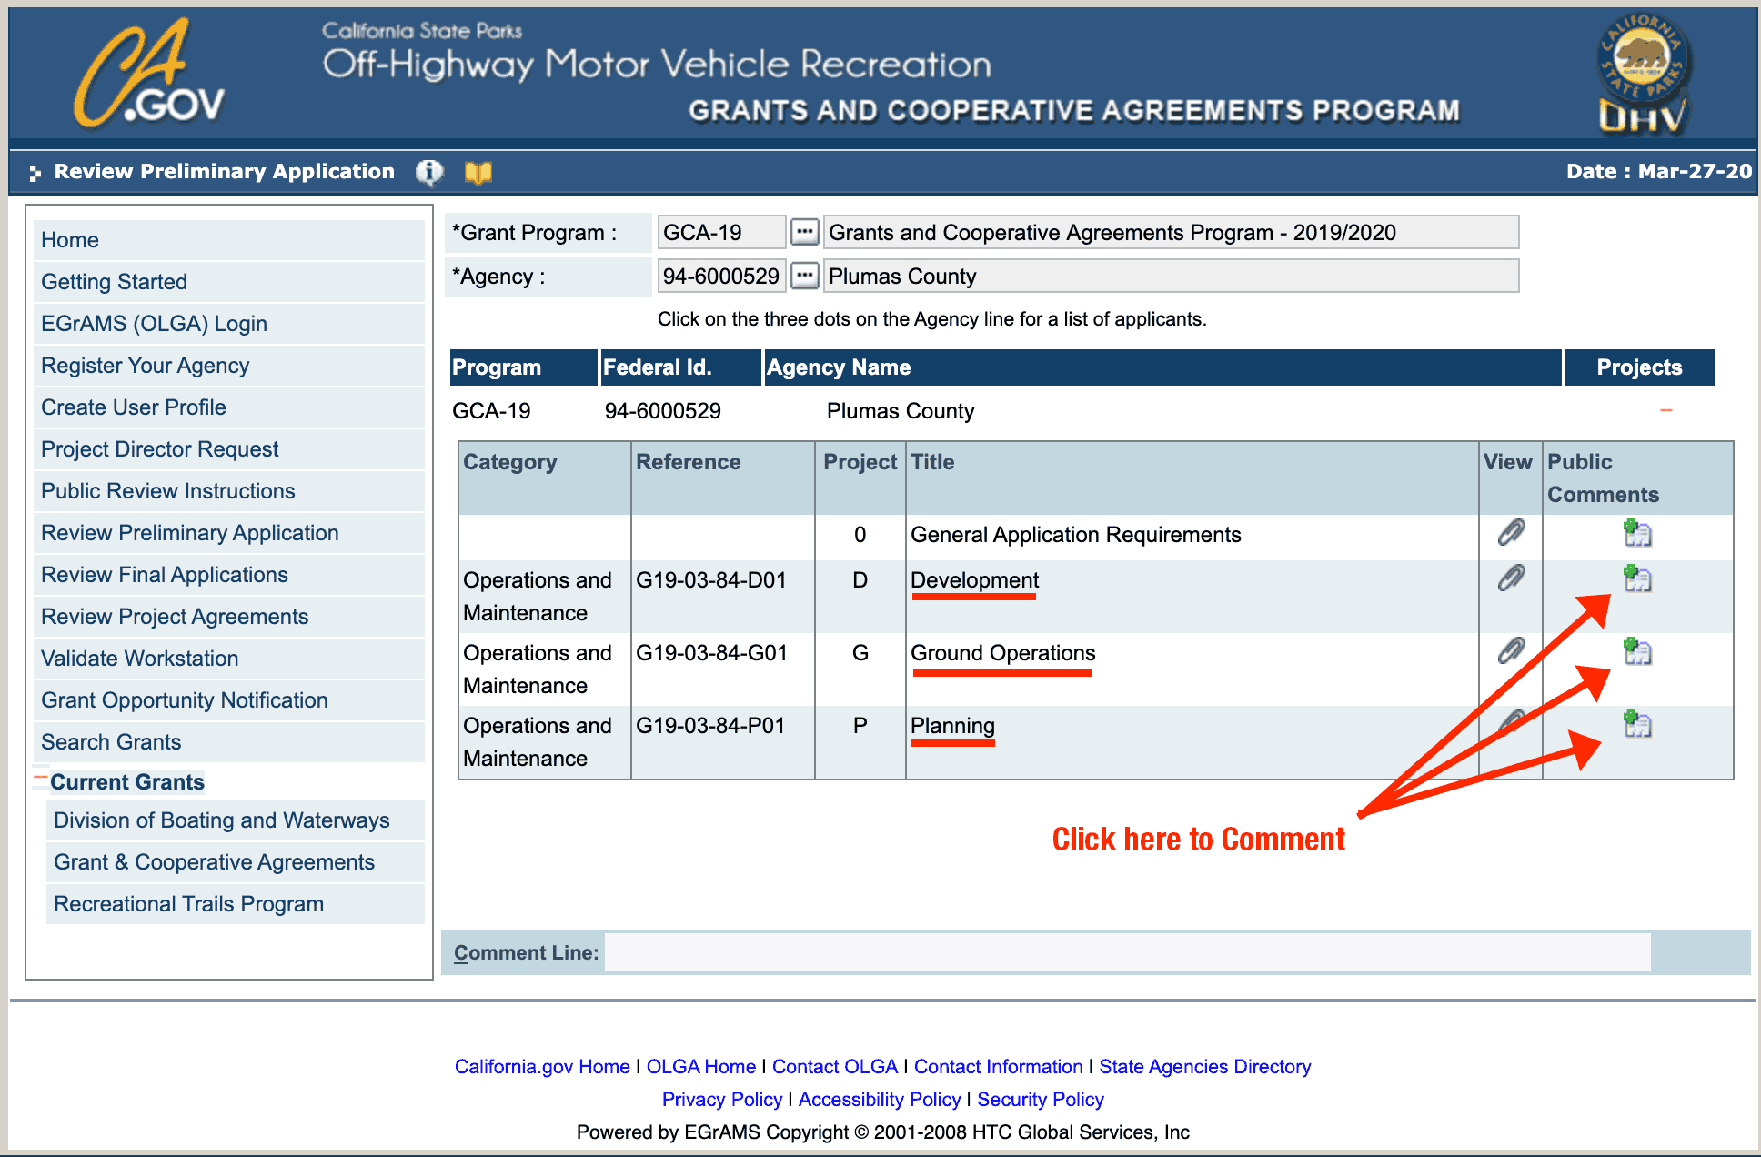The image size is (1761, 1157).
Task: Open the info icon beside Review Preliminary Application
Action: [x=429, y=172]
